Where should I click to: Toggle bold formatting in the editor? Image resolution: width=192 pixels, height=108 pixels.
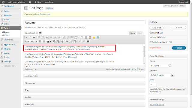point(26,37)
